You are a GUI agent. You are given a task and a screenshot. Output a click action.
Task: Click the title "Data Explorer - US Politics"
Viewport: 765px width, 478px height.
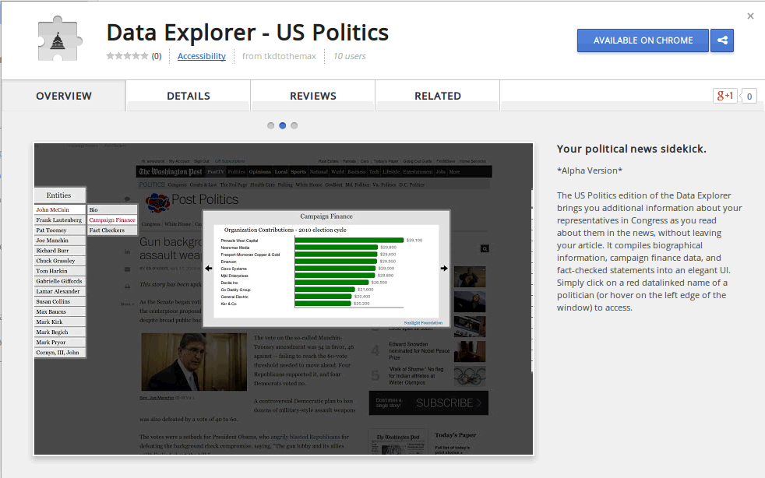248,32
